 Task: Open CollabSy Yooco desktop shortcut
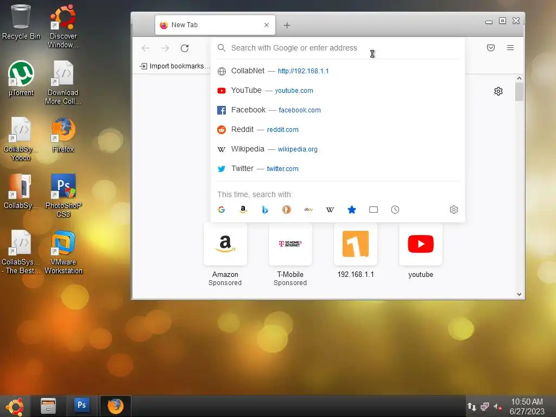[x=21, y=140]
